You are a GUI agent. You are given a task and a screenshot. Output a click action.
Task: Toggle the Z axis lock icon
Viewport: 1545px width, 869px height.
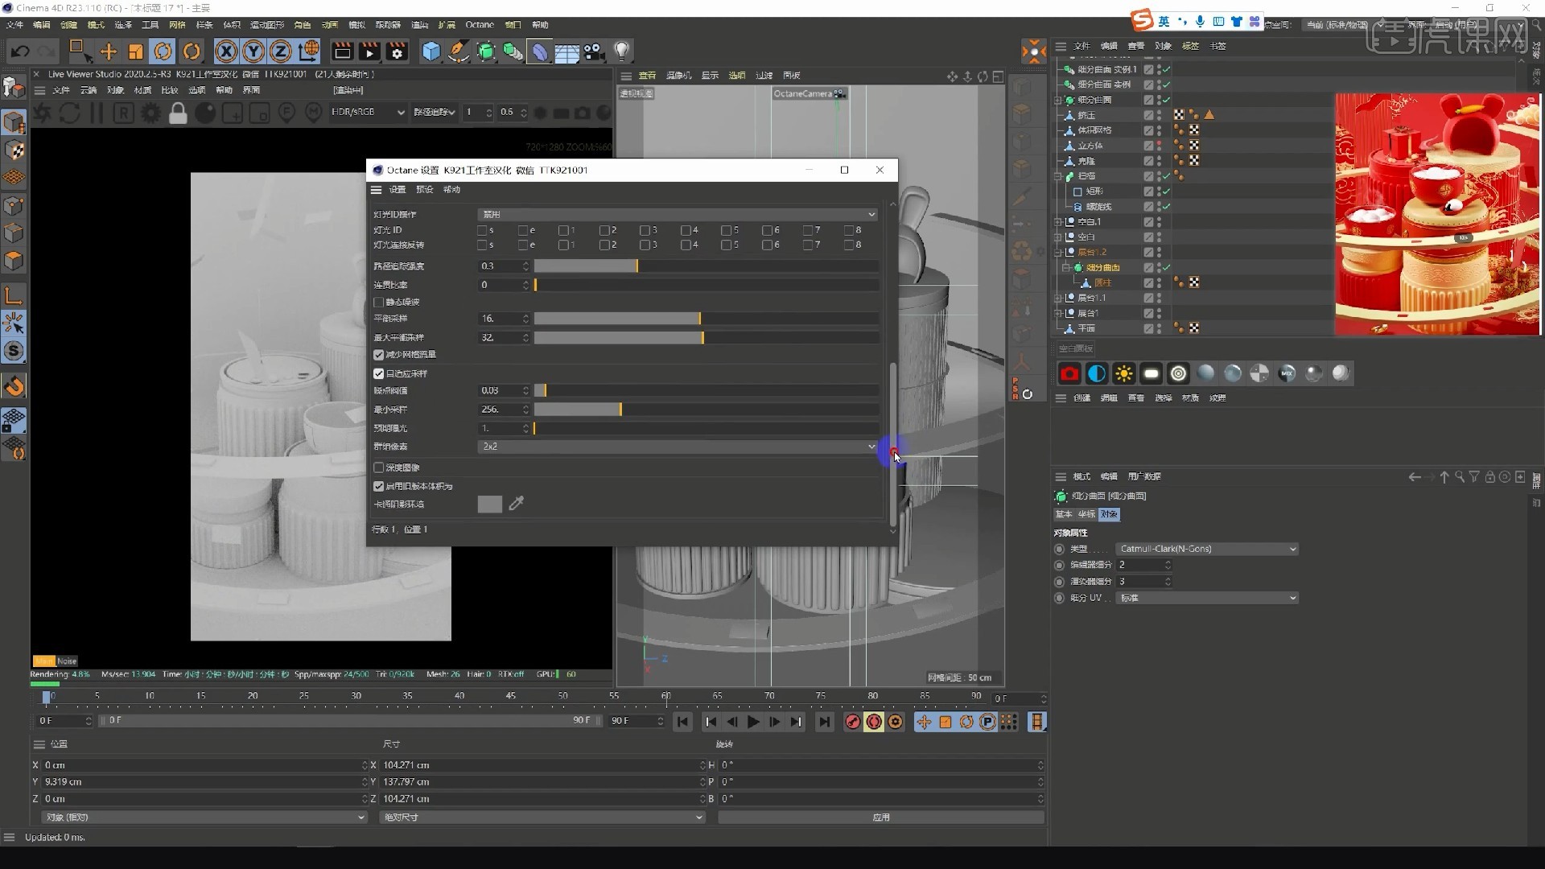(x=281, y=51)
